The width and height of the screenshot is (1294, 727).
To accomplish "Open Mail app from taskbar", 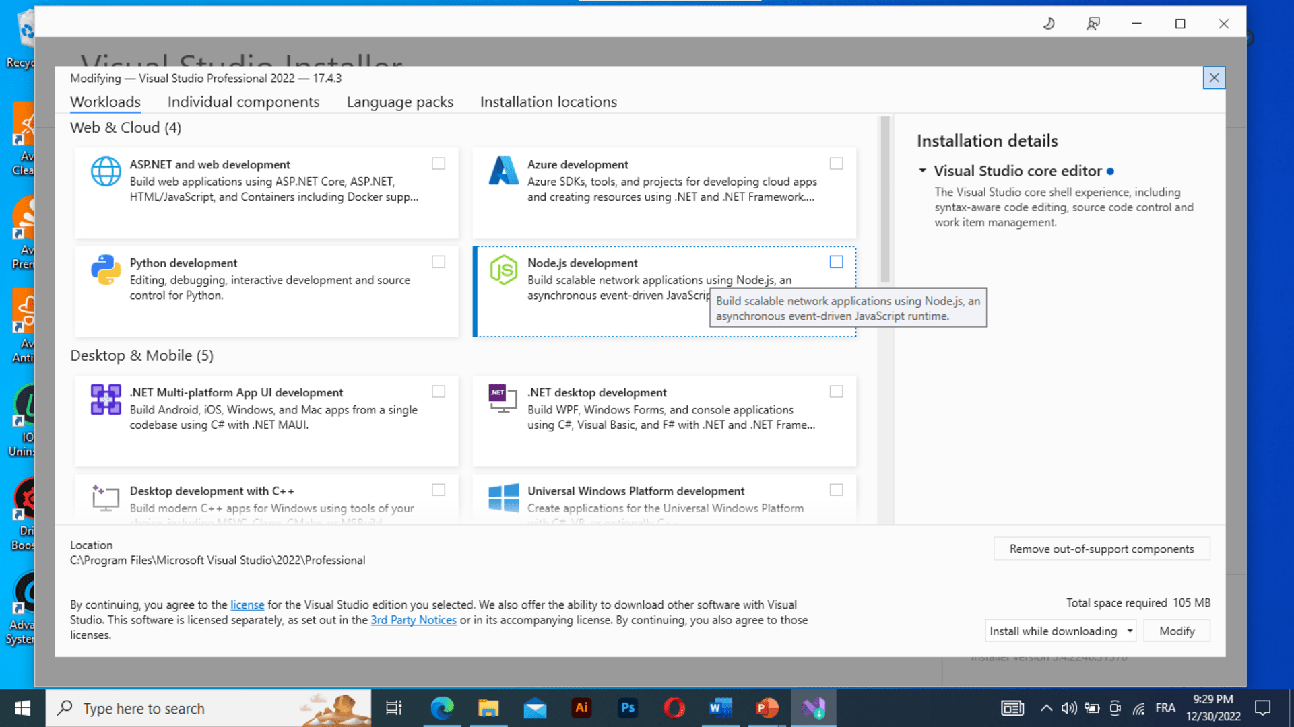I will tap(536, 708).
